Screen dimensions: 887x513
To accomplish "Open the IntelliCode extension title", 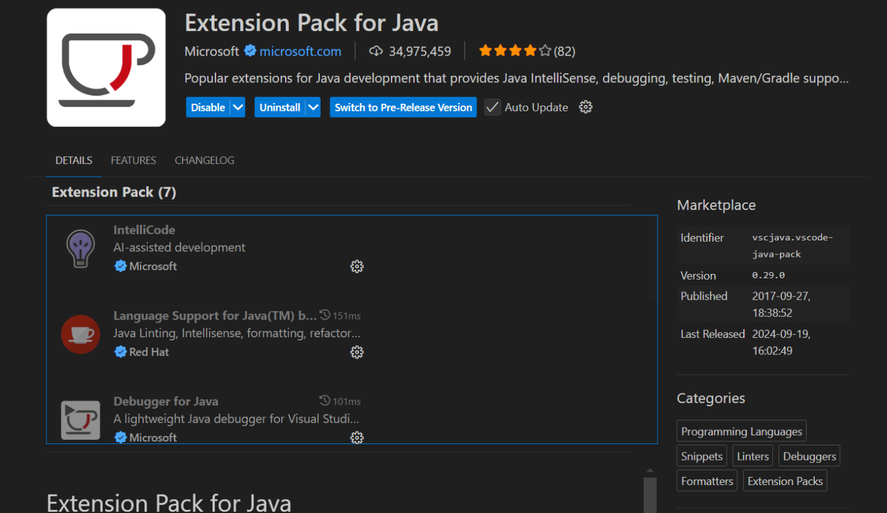I will point(144,230).
